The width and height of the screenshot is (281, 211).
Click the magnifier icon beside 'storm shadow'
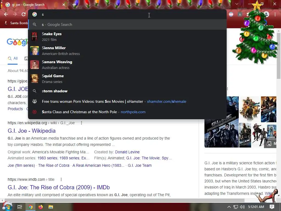tap(35, 91)
